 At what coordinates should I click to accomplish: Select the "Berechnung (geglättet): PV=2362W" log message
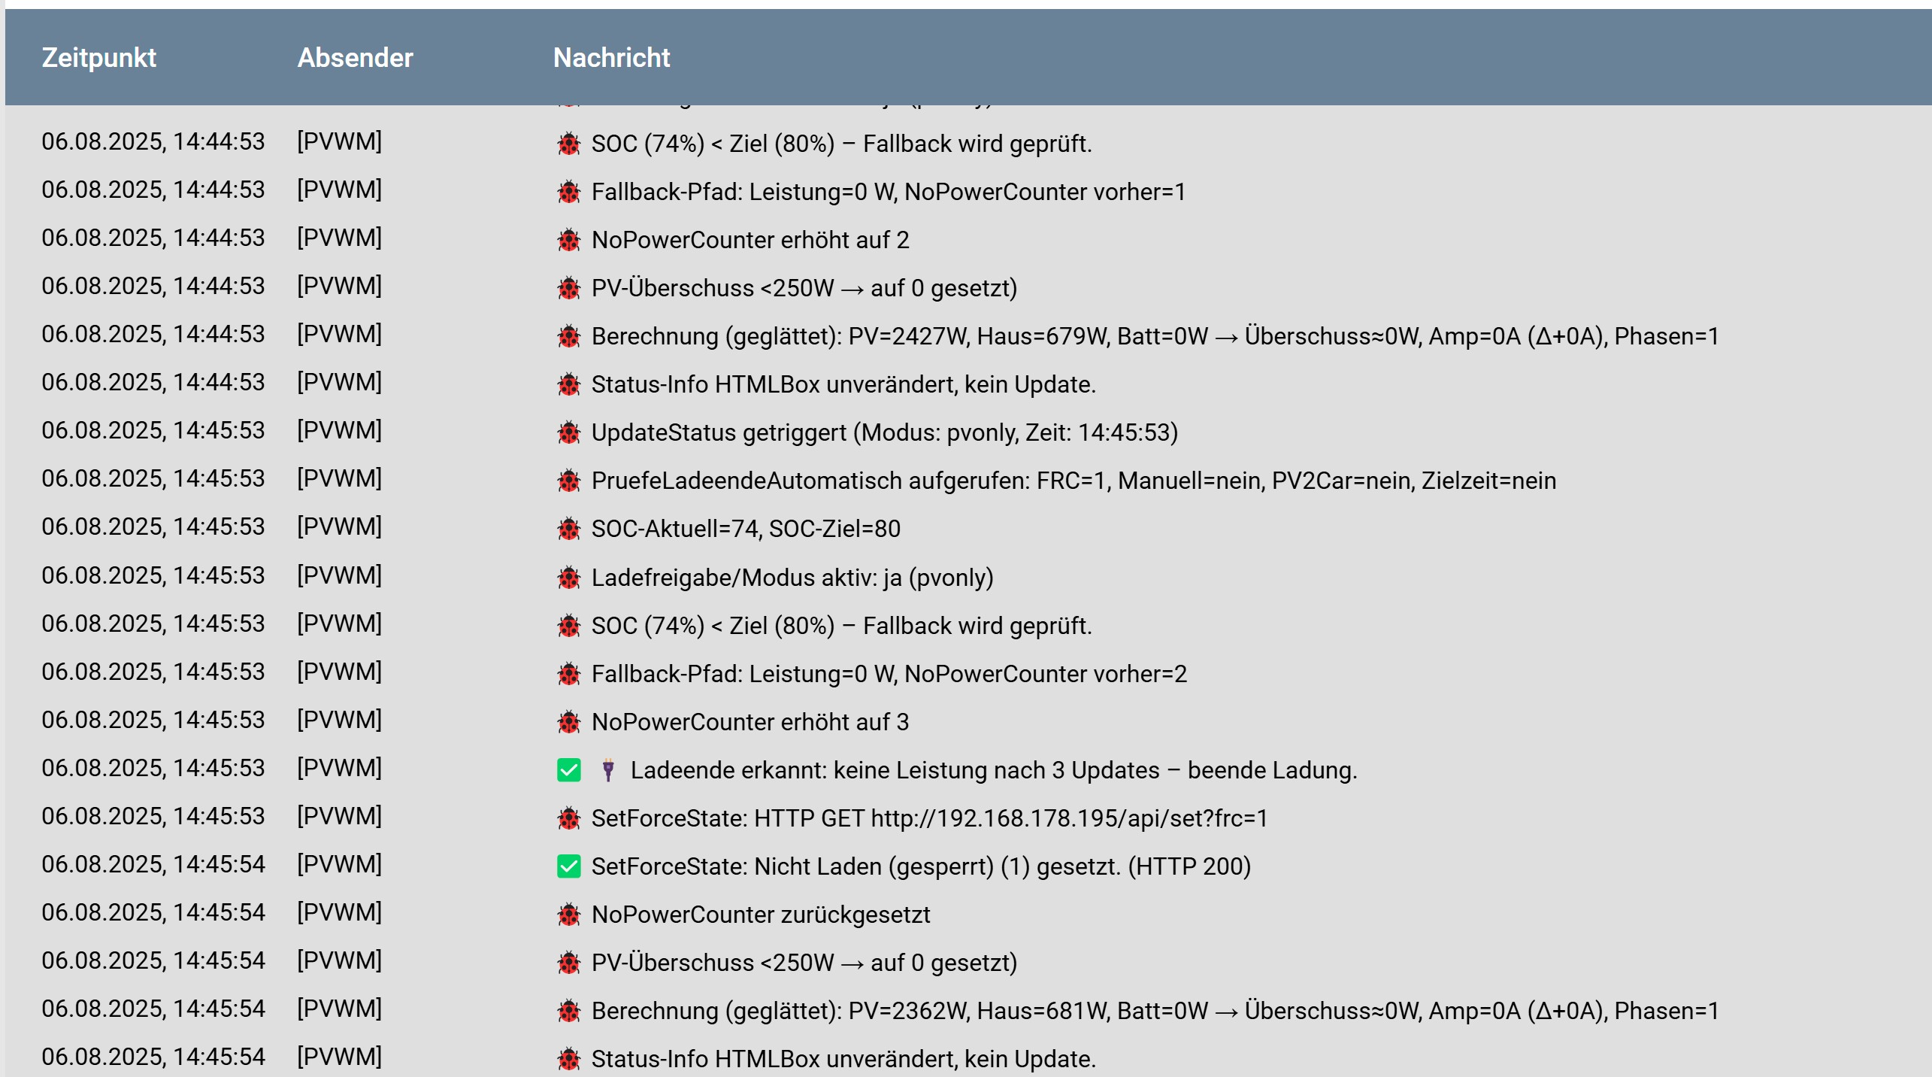click(x=1155, y=1011)
